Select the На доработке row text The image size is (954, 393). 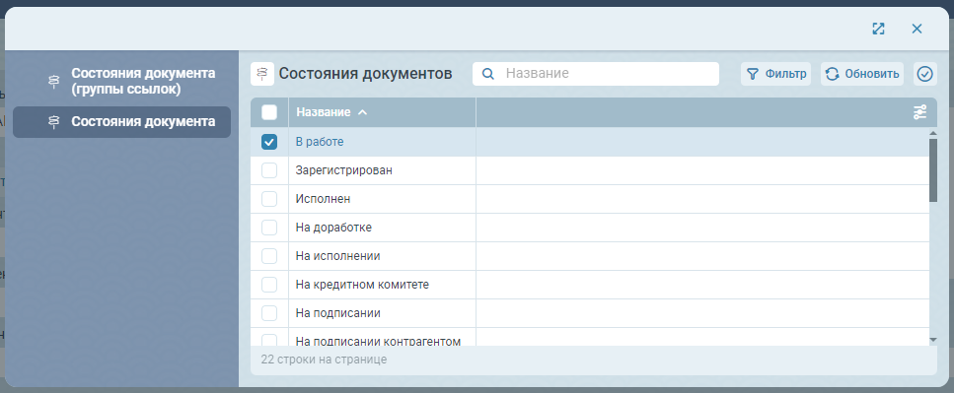[x=333, y=228]
